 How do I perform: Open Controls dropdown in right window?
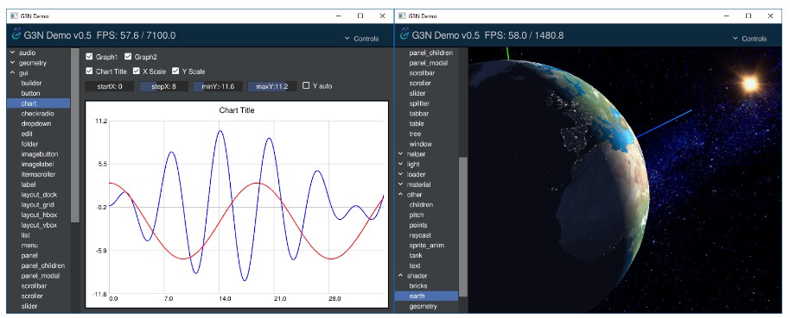[x=749, y=39]
